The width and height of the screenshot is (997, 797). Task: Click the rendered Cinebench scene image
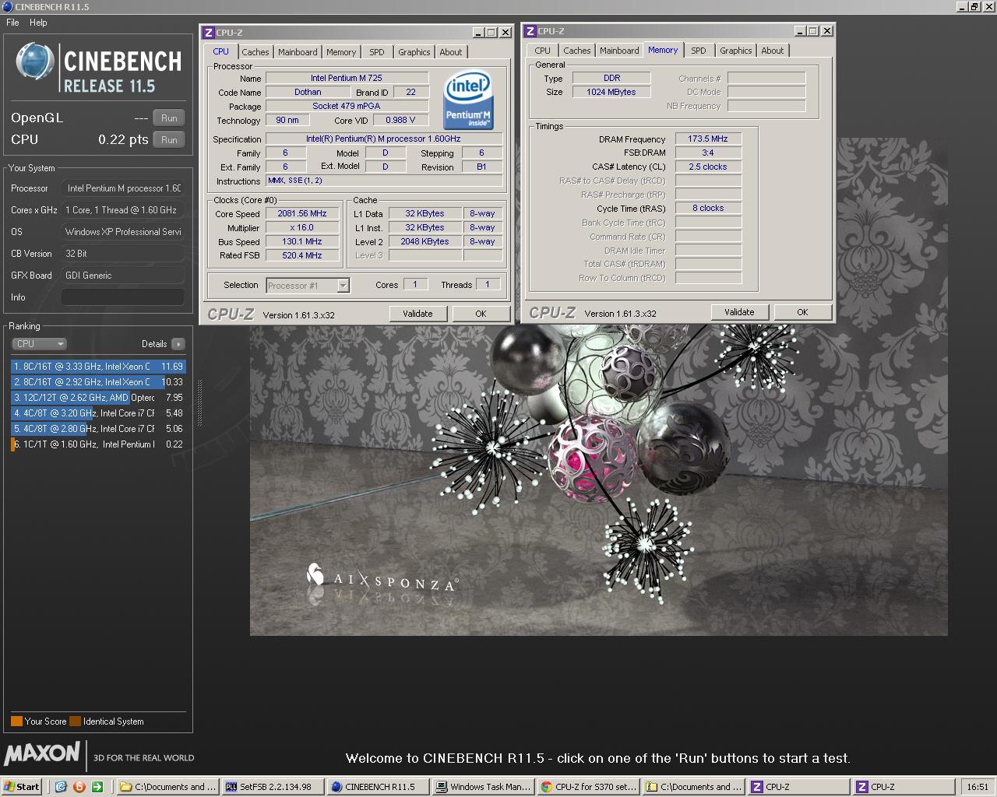pos(598,479)
